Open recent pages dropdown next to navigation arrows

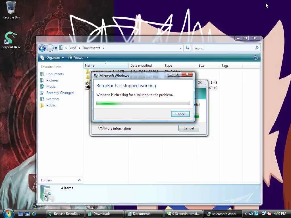[x=56, y=48]
